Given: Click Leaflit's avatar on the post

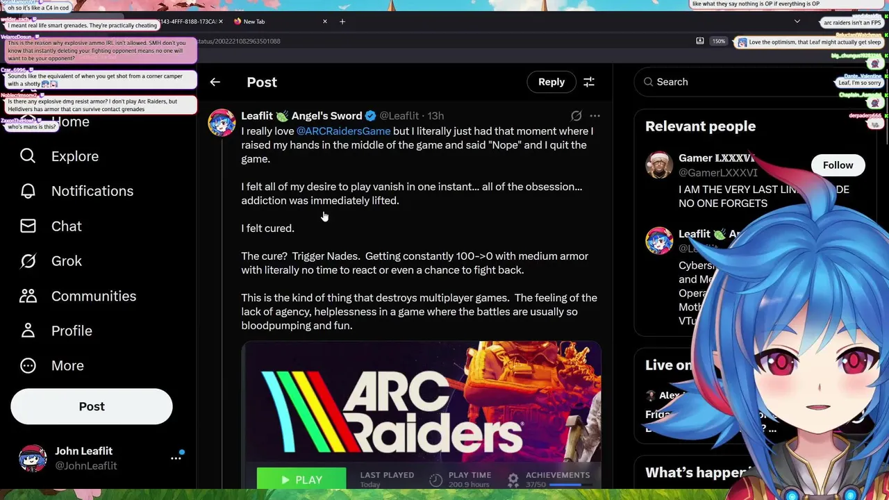Looking at the screenshot, I should [222, 123].
